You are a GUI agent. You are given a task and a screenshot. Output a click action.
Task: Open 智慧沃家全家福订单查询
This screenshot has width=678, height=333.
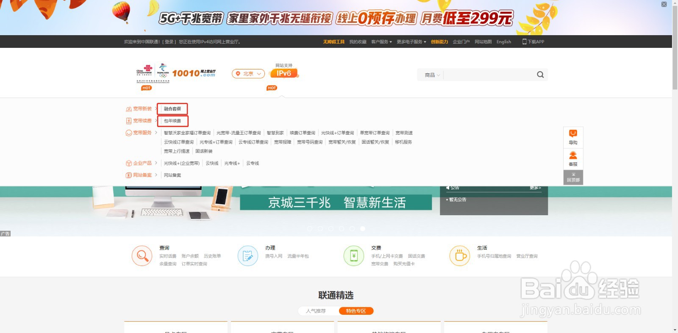tap(187, 133)
